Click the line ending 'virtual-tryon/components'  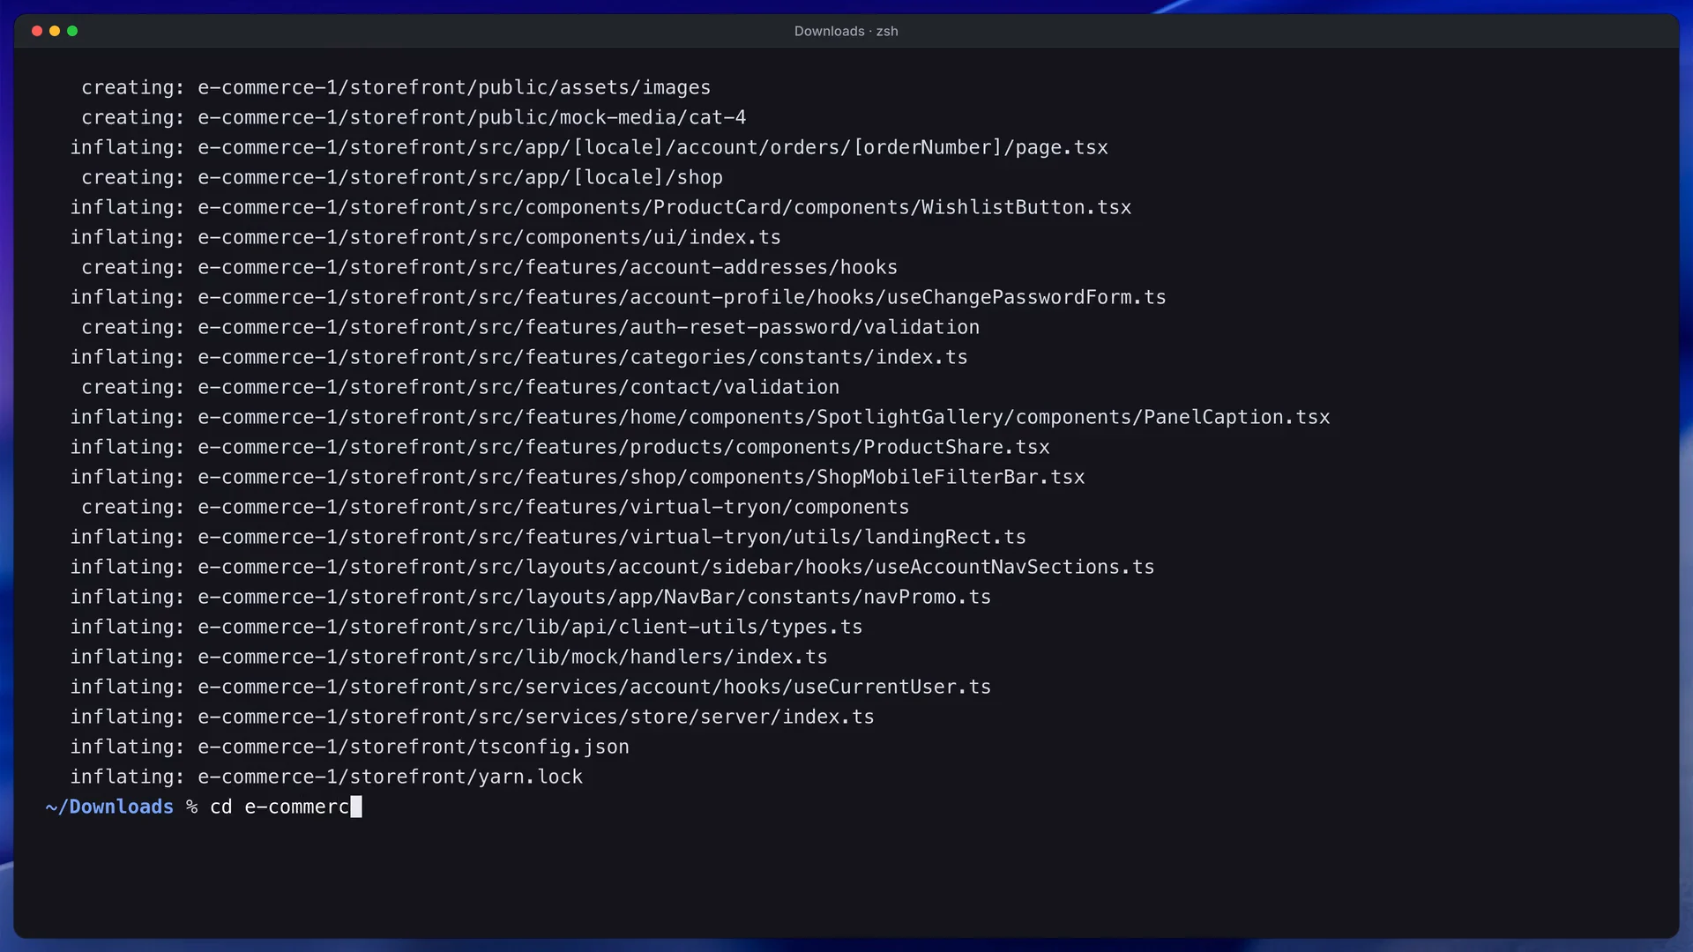coord(495,507)
